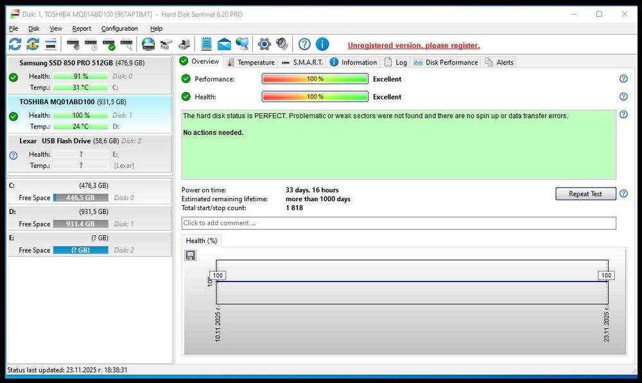Open the configuration gear icon
Viewport: 642px width, 383px height.
point(264,44)
